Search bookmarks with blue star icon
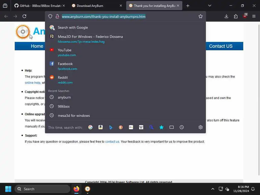The height and width of the screenshot is (195, 260). coord(161,127)
